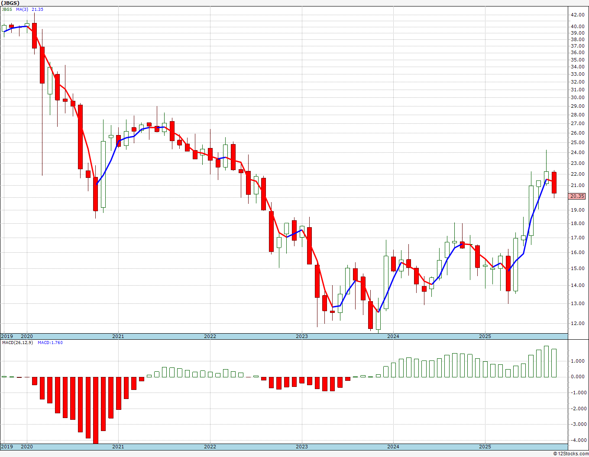Select the MA(3) indicator label
Screen dimensions: 589x457
click(22, 9)
